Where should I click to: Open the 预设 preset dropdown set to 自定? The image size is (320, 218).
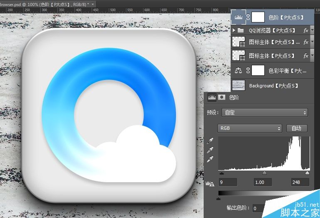[265, 113]
